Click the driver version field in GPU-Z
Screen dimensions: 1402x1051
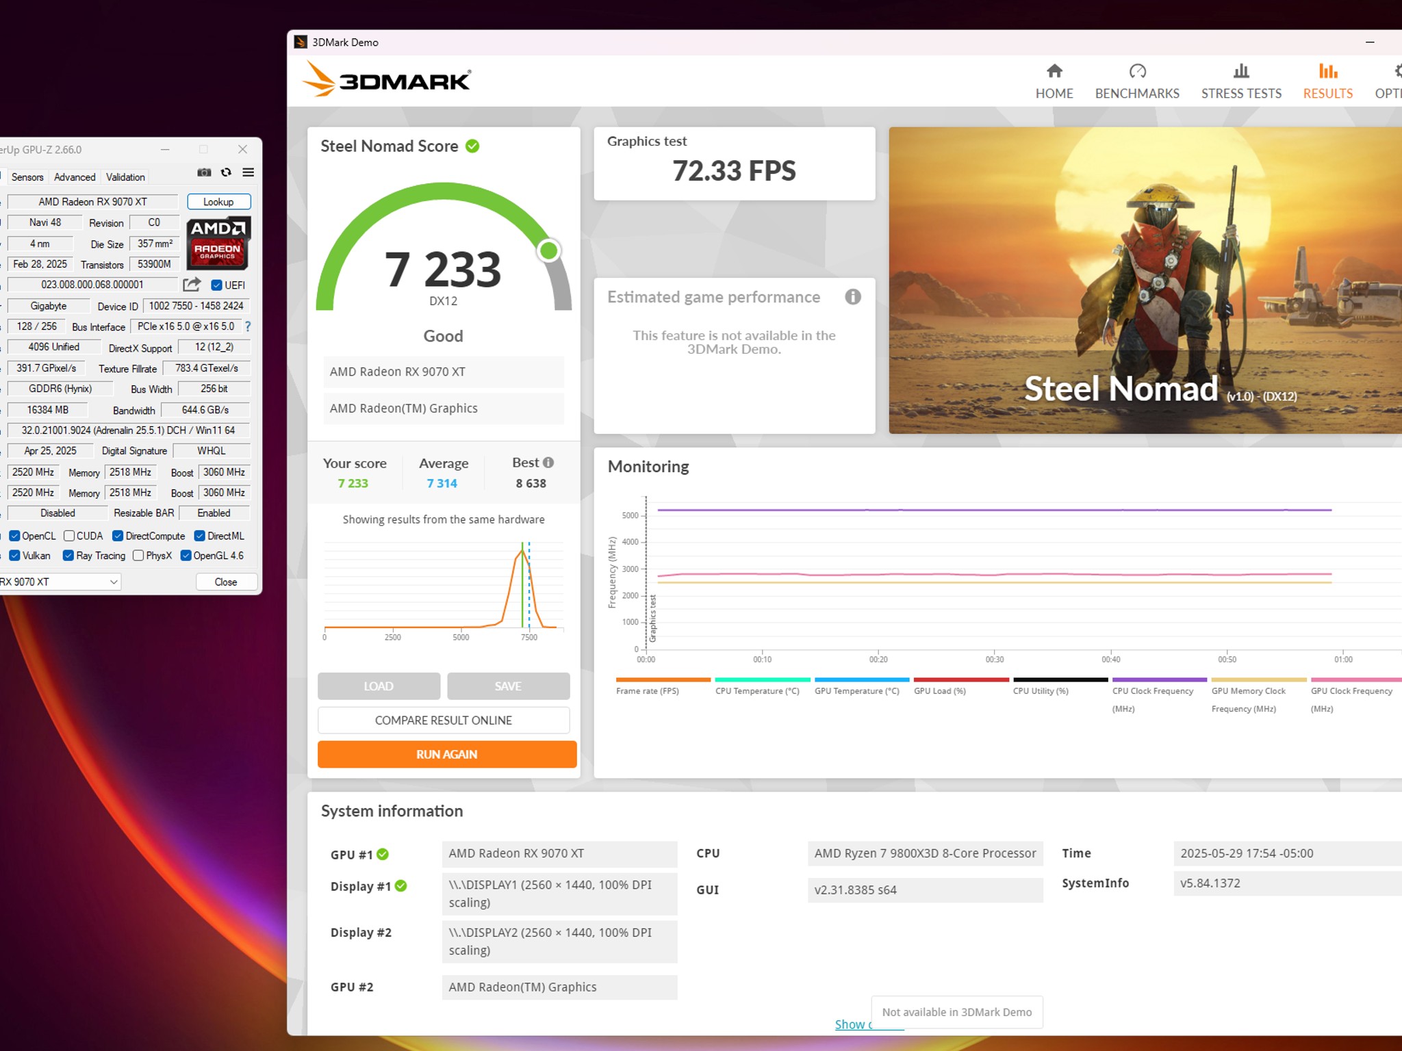point(128,430)
